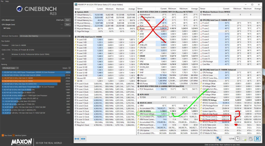Viewport: 265px width, 146px height.
Task: Click the CPU Package Power lightning icon
Action: (x=201, y=106)
